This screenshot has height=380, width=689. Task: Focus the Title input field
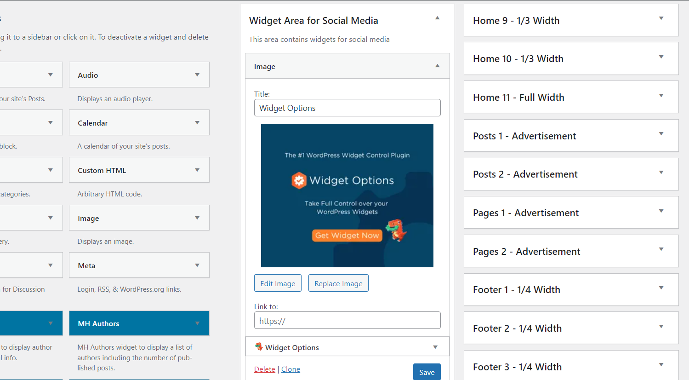347,108
